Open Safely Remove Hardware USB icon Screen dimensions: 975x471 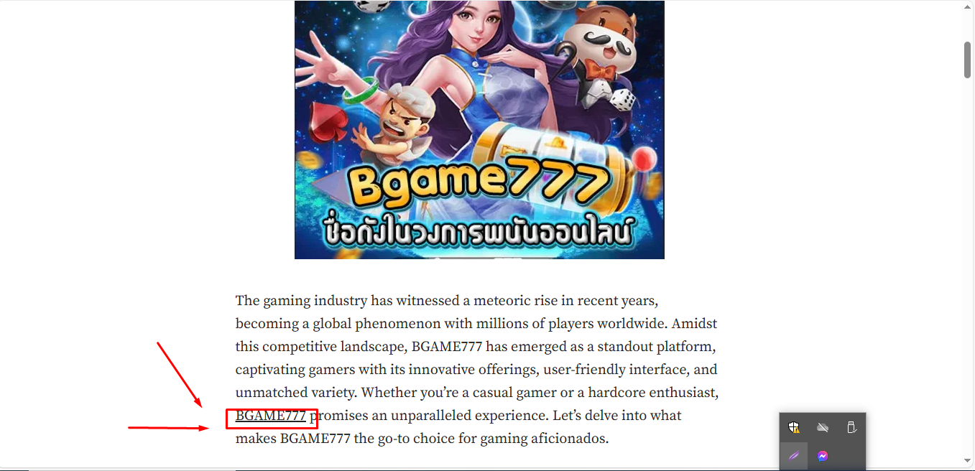pyautogui.click(x=851, y=428)
